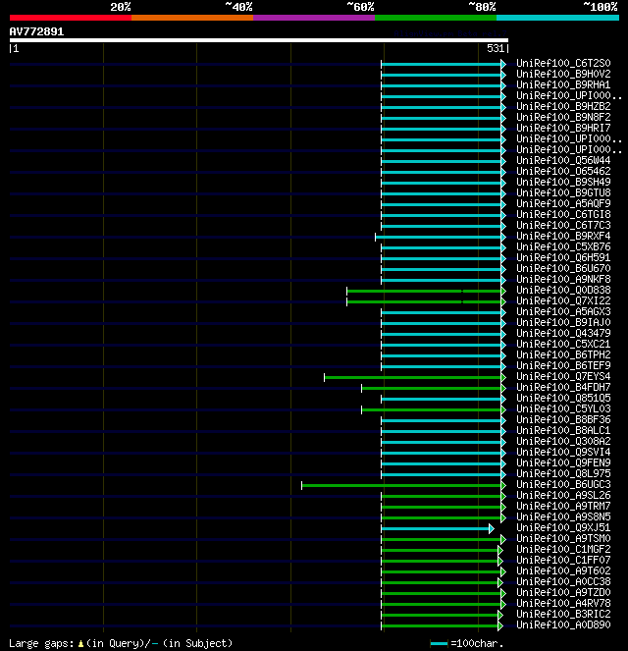Select the AV772891 query name

pyautogui.click(x=36, y=32)
